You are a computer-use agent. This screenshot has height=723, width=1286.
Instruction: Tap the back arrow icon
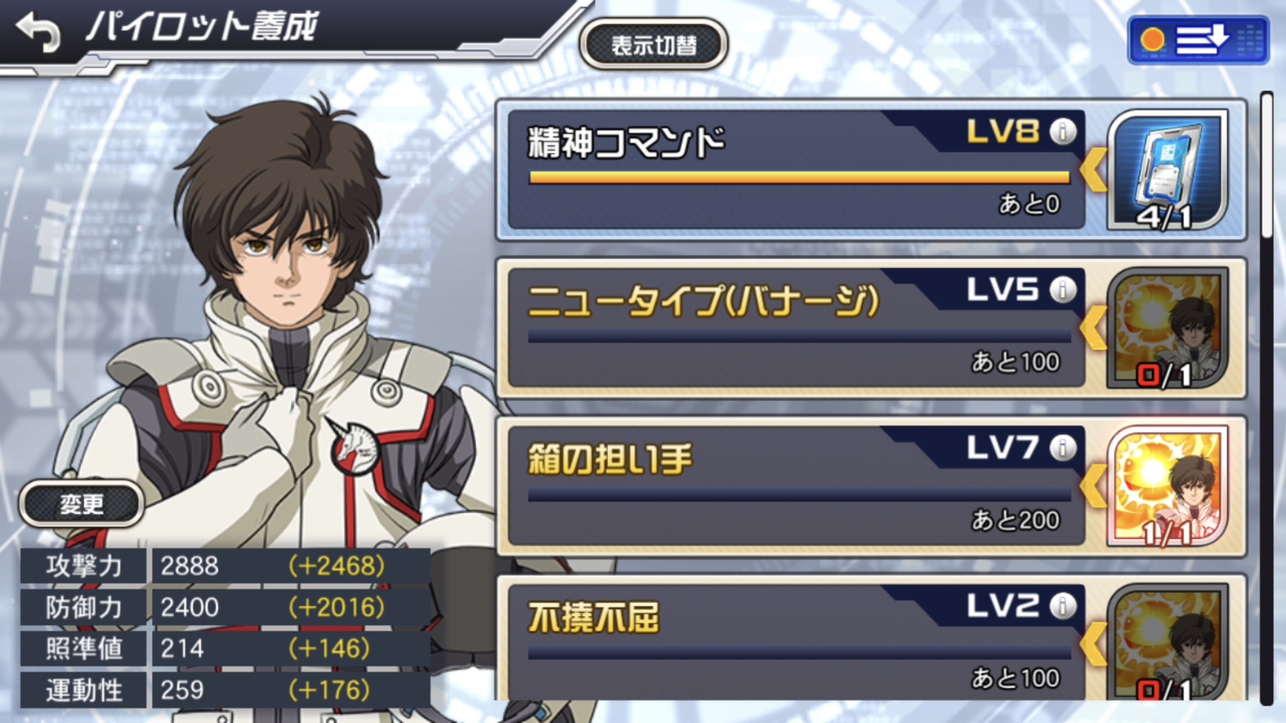38,32
